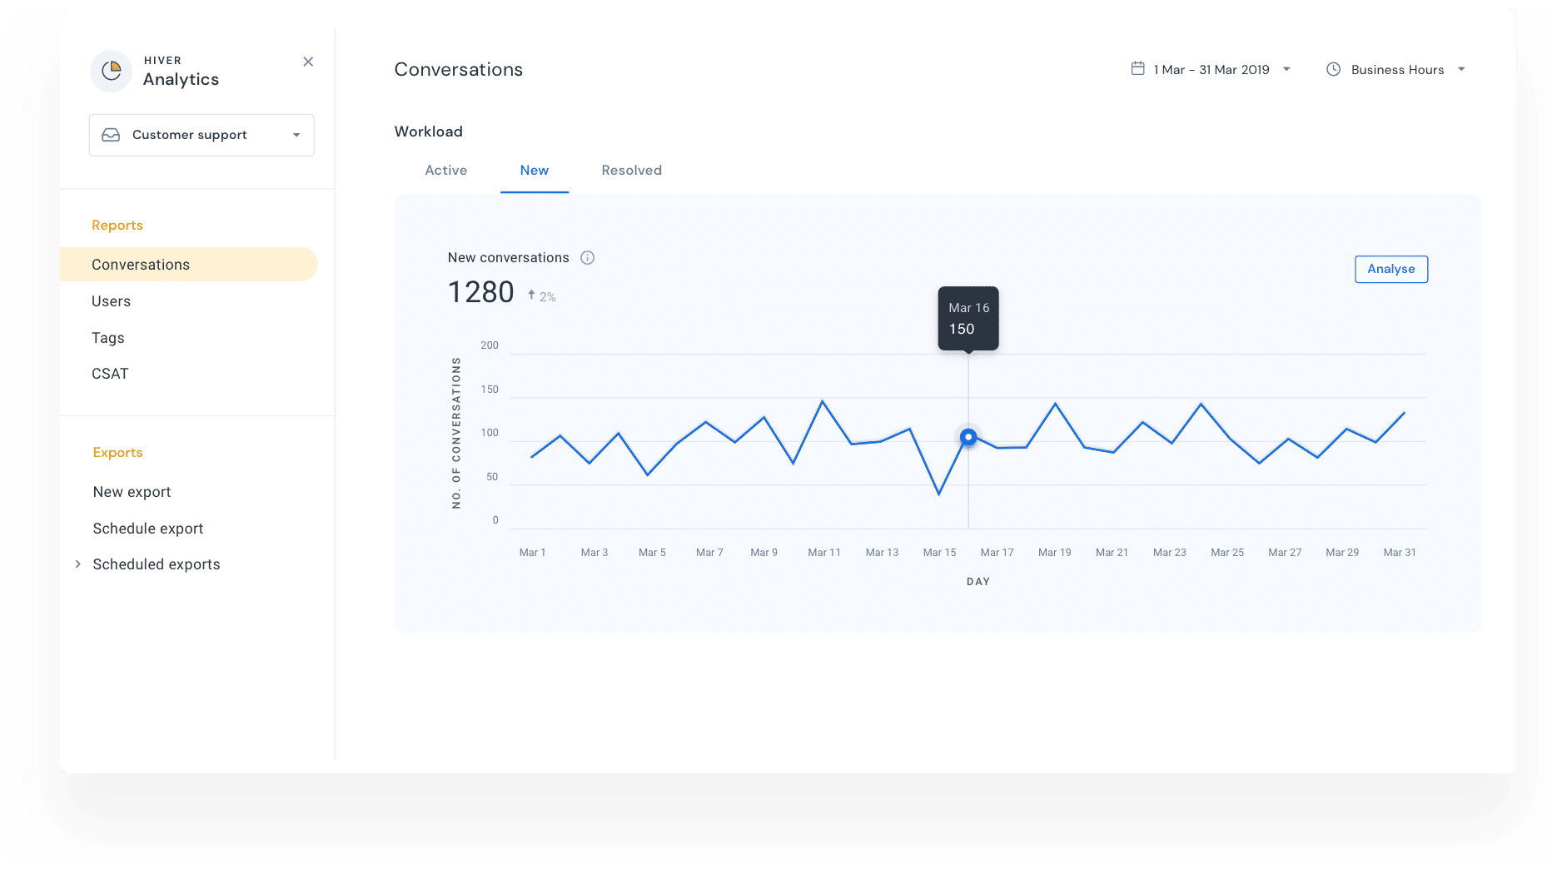This screenshot has width=1552, height=884.
Task: Close the analytics sidebar with X
Action: click(x=308, y=62)
